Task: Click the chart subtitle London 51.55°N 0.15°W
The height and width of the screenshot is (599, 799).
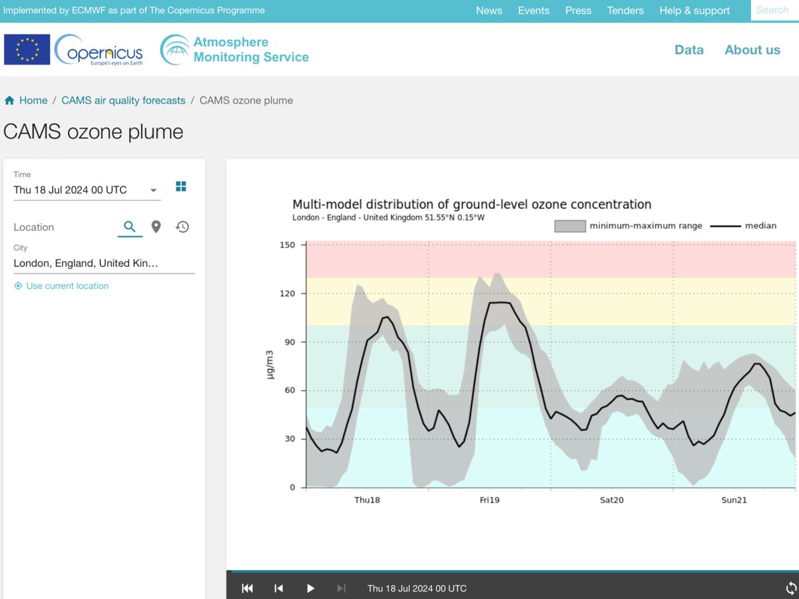Action: click(390, 218)
